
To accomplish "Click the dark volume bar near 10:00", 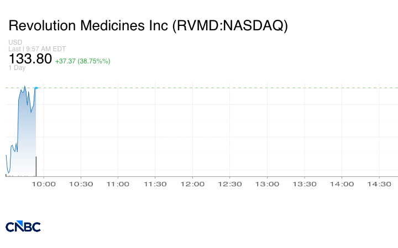I will point(36,166).
